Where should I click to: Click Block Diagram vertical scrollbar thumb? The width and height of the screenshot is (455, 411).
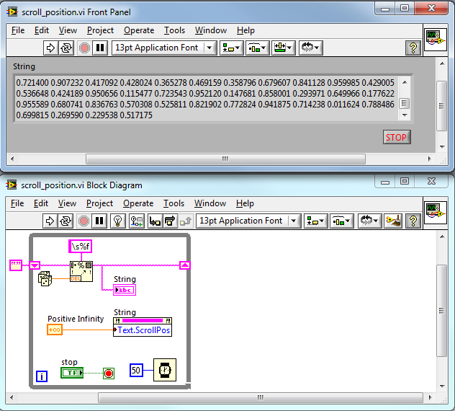[x=441, y=311]
